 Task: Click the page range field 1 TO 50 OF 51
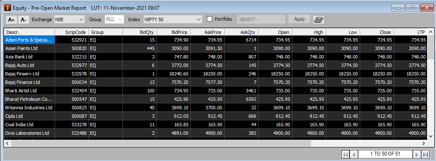pyautogui.click(x=385, y=154)
